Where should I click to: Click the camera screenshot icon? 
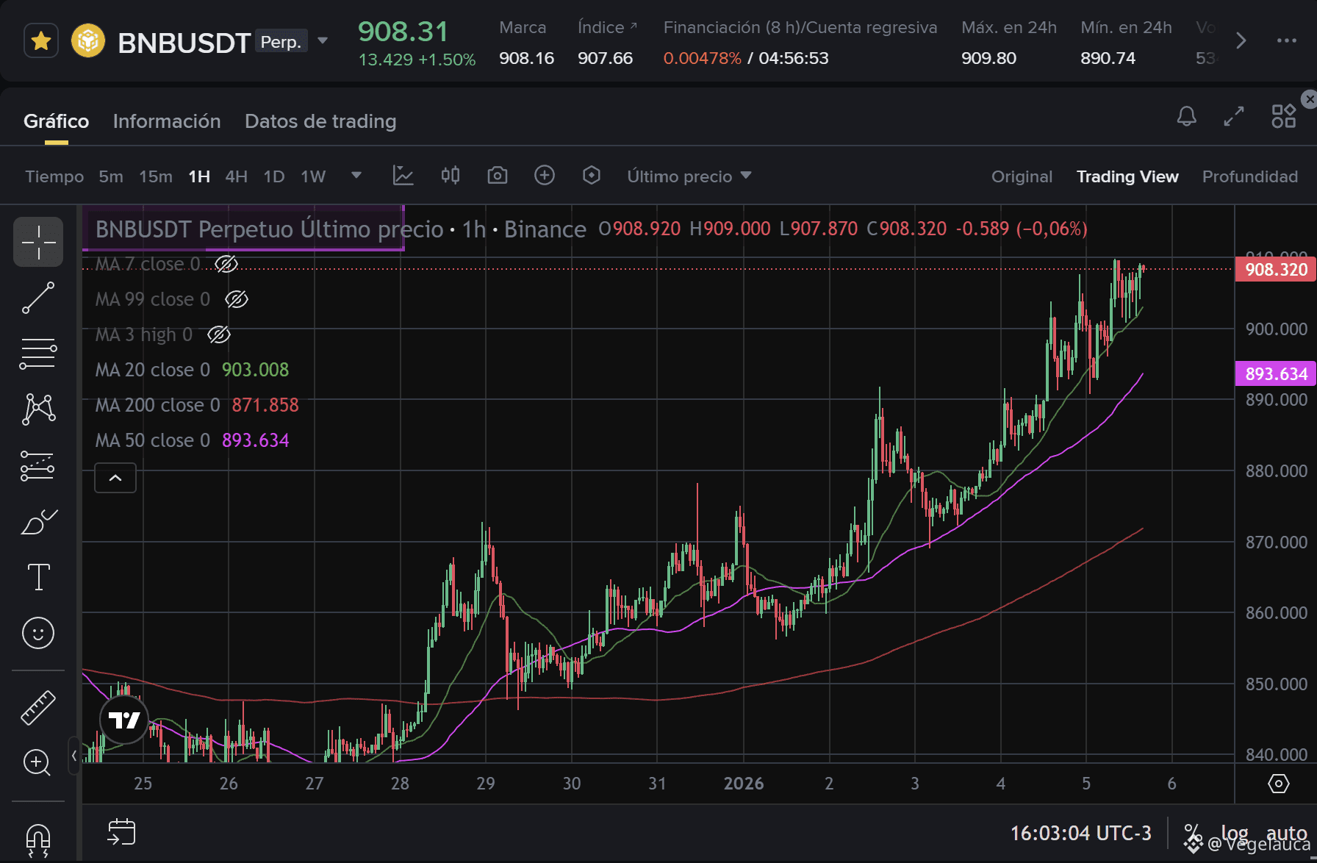coord(498,176)
